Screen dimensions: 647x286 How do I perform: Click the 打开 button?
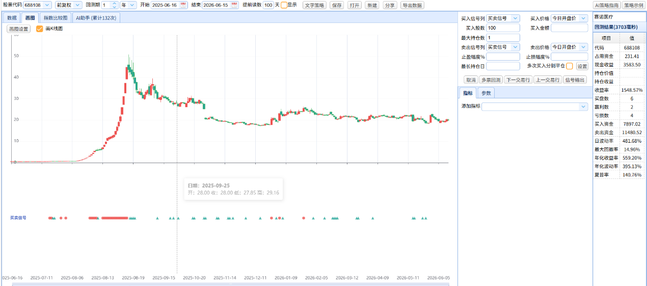(355, 5)
